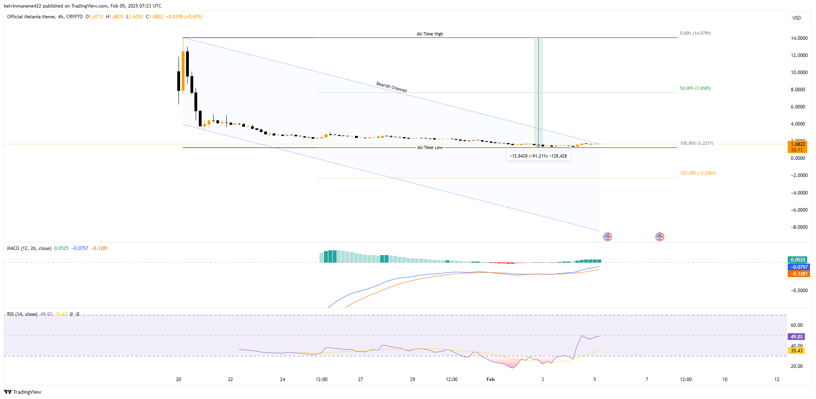Click the orange 1.6822 current price tag
Screen dimensions: 816x399
797,147
